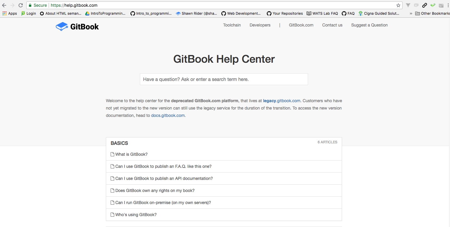Go back using the browser back arrow
This screenshot has width=450, height=227.
click(x=4, y=5)
